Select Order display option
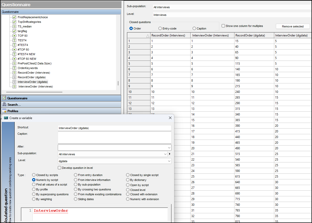 coord(131,28)
